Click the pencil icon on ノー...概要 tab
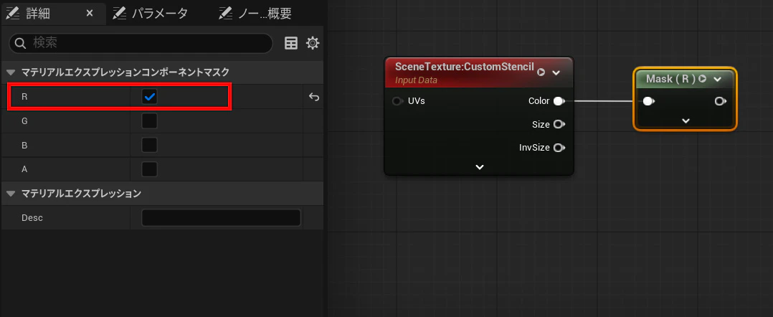The width and height of the screenshot is (773, 317). pyautogui.click(x=226, y=14)
